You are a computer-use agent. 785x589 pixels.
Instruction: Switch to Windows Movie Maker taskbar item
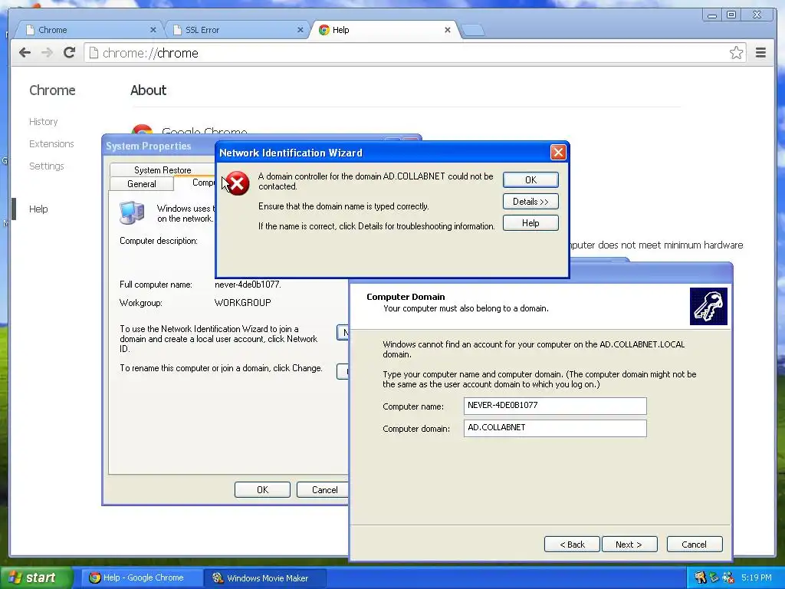tap(265, 578)
